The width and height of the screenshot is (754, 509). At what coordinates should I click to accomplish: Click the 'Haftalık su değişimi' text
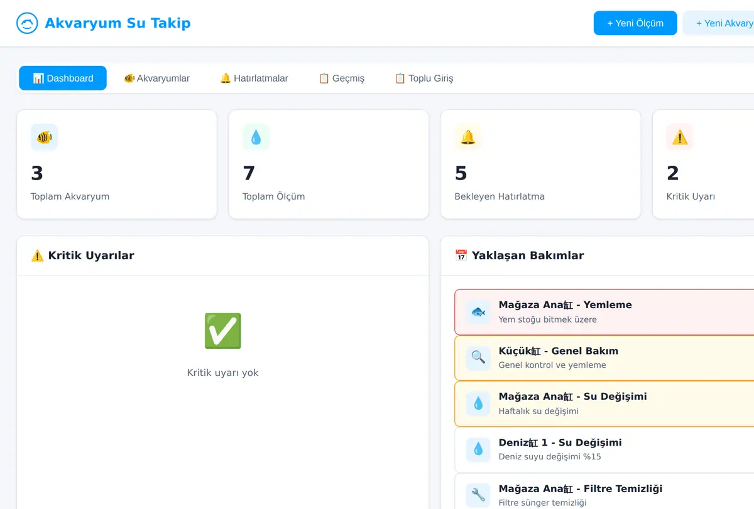[538, 411]
